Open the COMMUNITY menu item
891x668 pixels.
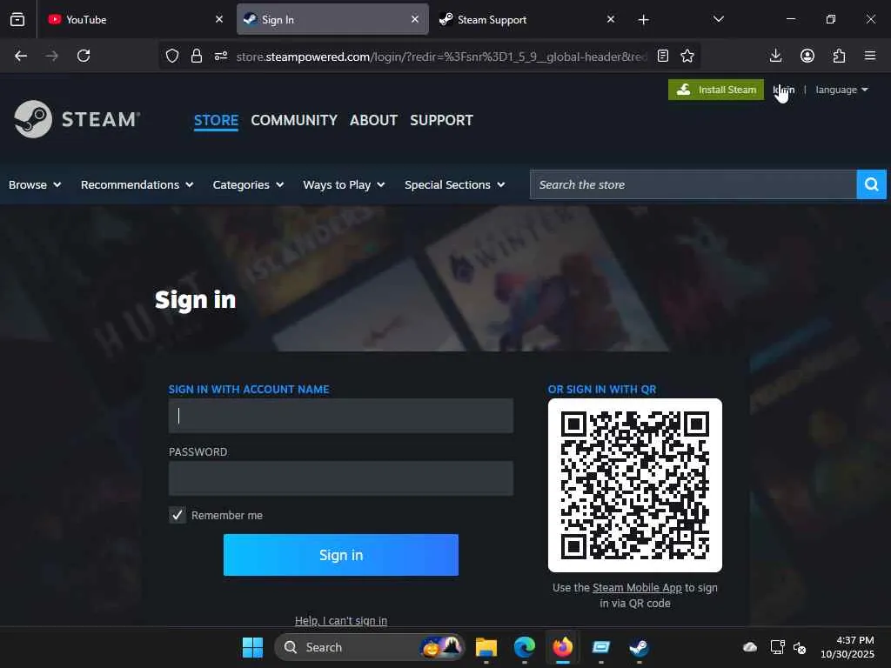pos(294,120)
